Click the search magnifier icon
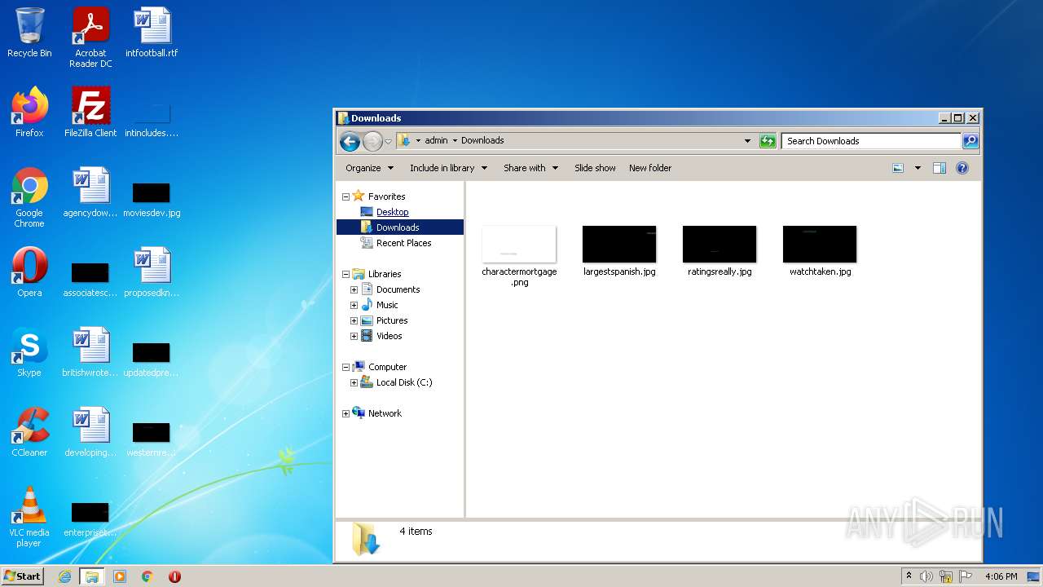The width and height of the screenshot is (1043, 587). tap(970, 141)
